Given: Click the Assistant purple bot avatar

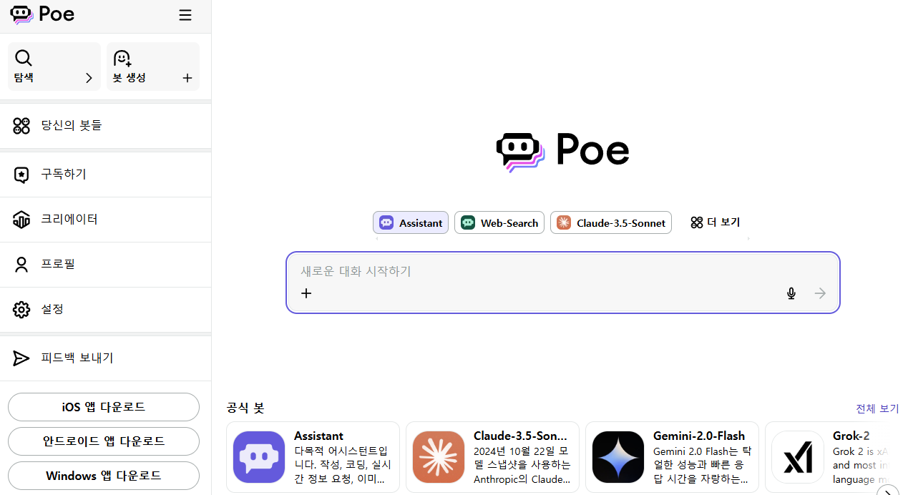Looking at the screenshot, I should coord(259,457).
